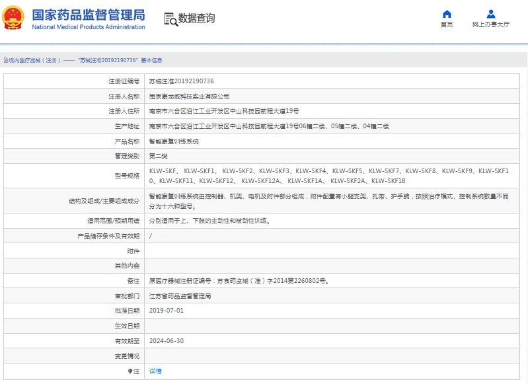Click the 数据查询 magnifier document icon

[x=170, y=19]
